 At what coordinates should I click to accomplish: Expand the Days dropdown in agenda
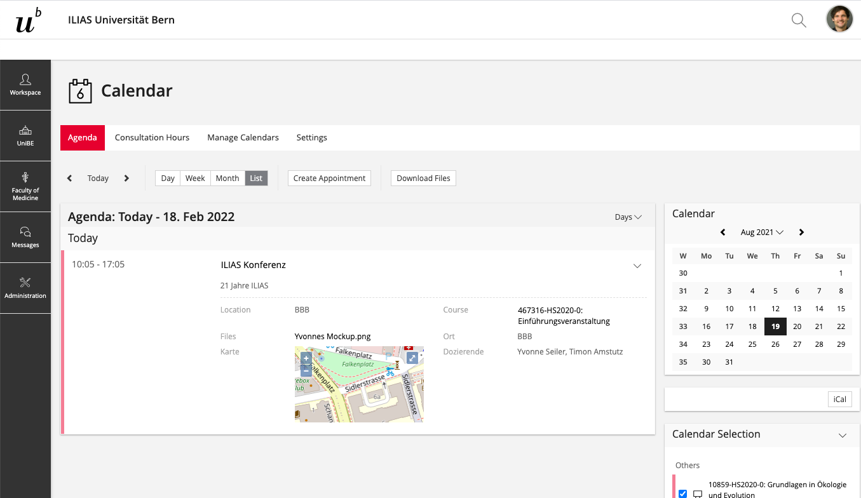628,217
